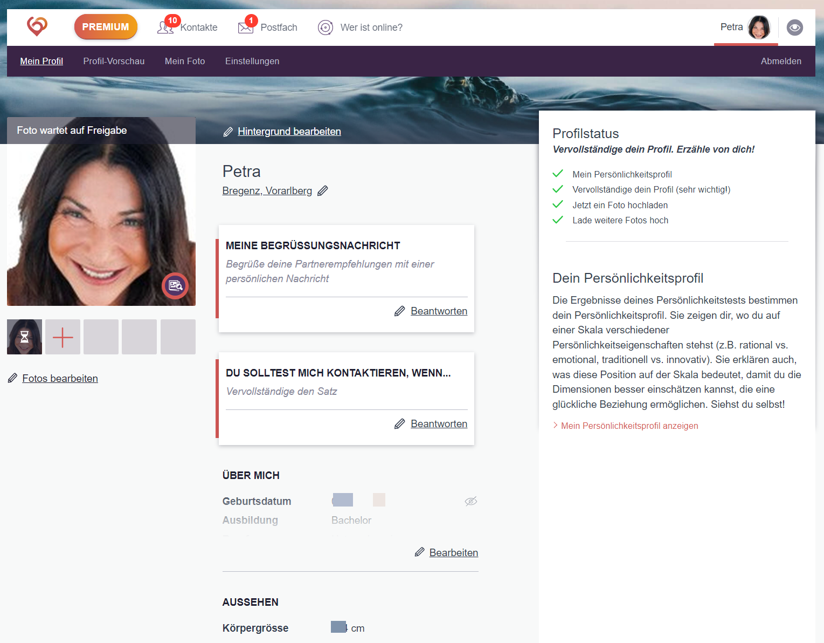Viewport: 824px width, 643px height.
Task: Click Beantworten under Du solltest mich kontaktieren
Action: click(439, 423)
